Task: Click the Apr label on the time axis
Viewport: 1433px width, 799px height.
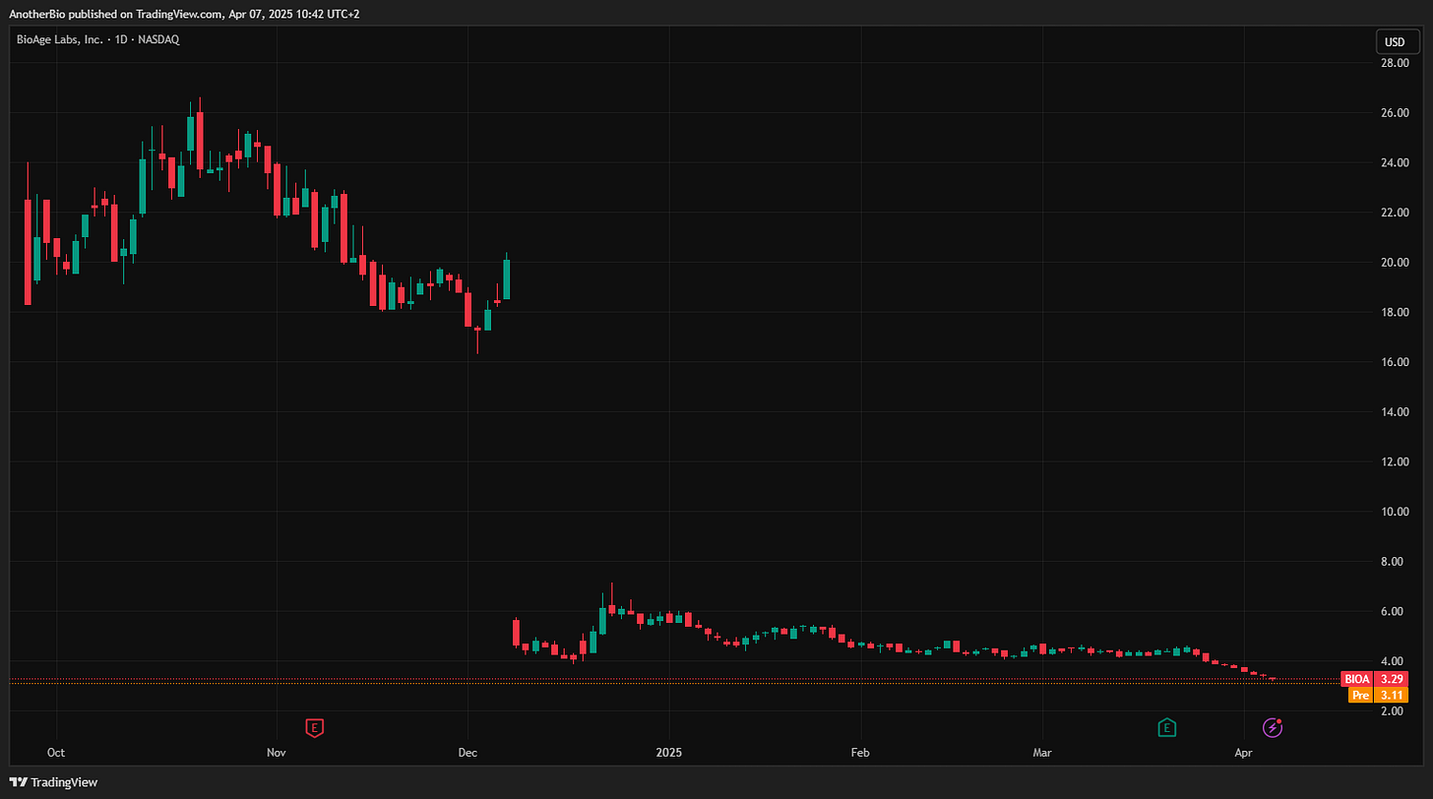Action: tap(1243, 753)
